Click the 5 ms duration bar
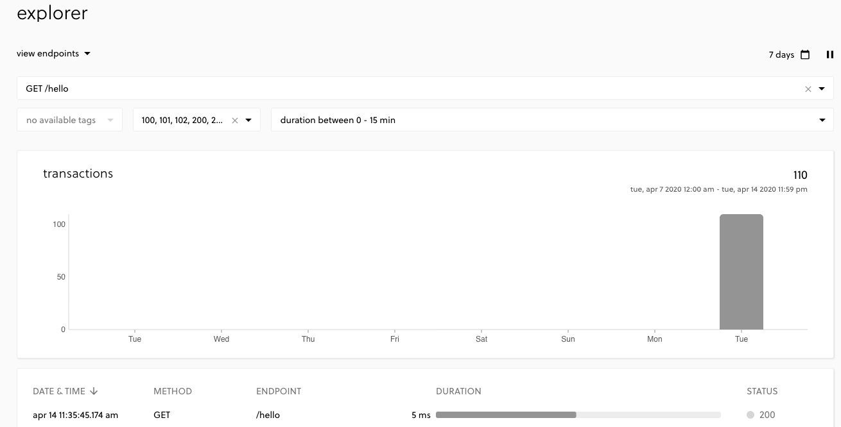Viewport: 841px width, 427px height. (506, 415)
